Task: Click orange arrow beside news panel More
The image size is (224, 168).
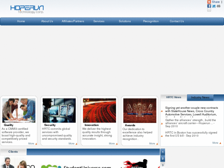Action: coord(220,143)
